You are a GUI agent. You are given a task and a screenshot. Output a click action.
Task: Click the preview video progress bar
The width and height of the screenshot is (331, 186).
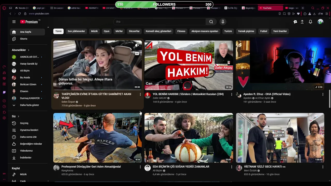97,90
